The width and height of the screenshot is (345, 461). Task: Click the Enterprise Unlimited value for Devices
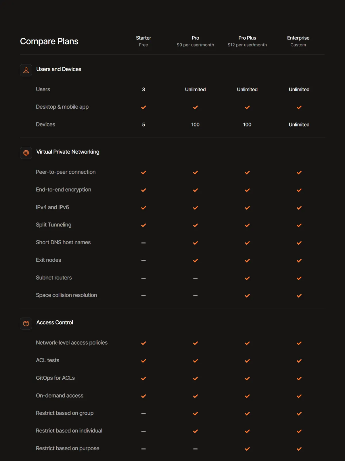tap(299, 124)
